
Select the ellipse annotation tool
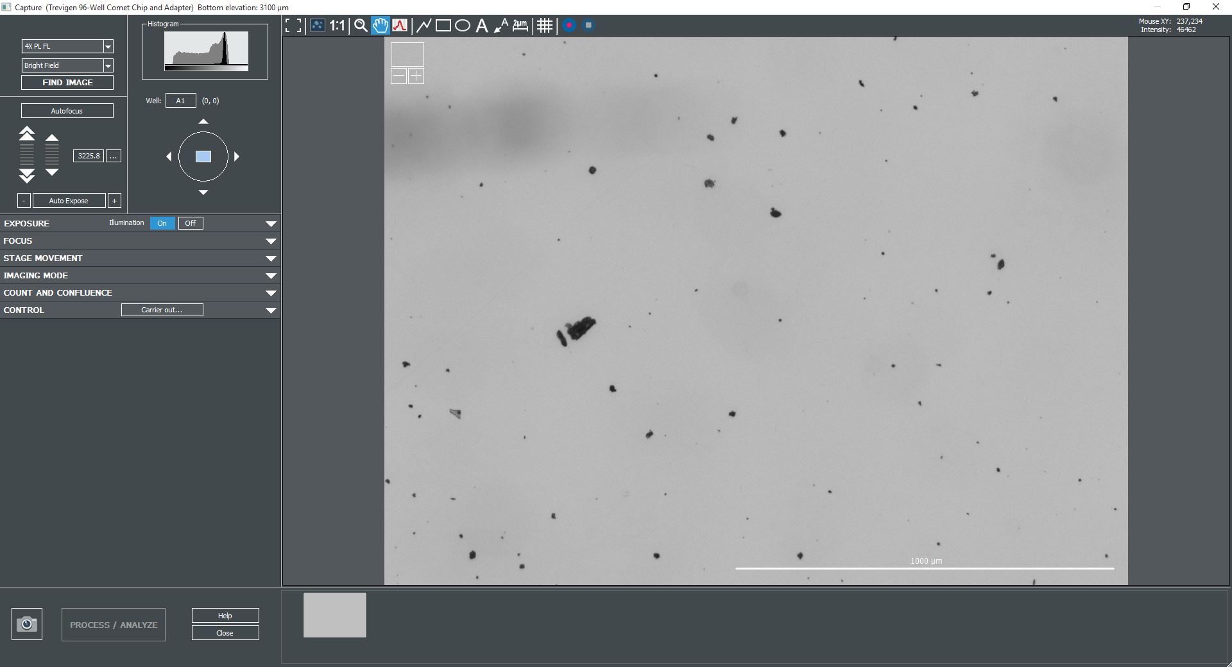point(462,26)
